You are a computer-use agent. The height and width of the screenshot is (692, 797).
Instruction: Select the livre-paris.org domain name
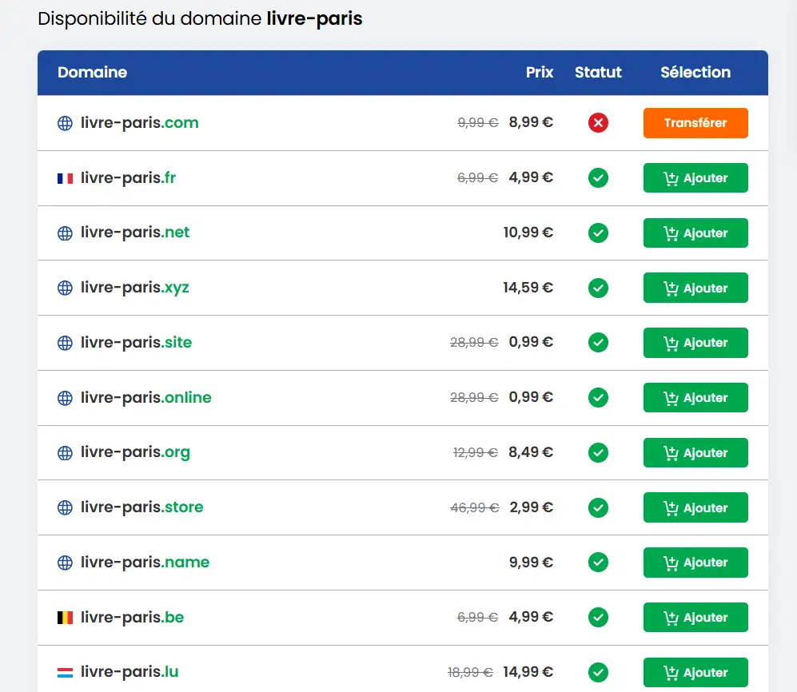(x=135, y=453)
